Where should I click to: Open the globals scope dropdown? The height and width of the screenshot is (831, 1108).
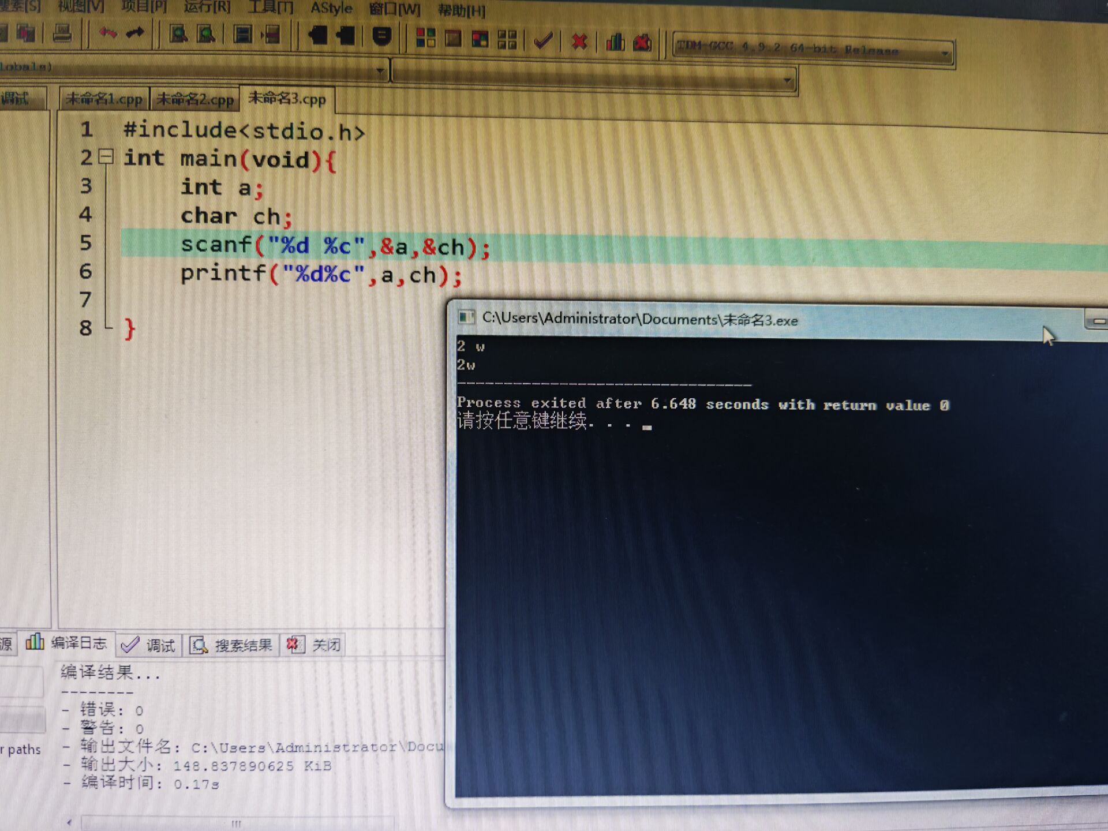coord(380,71)
